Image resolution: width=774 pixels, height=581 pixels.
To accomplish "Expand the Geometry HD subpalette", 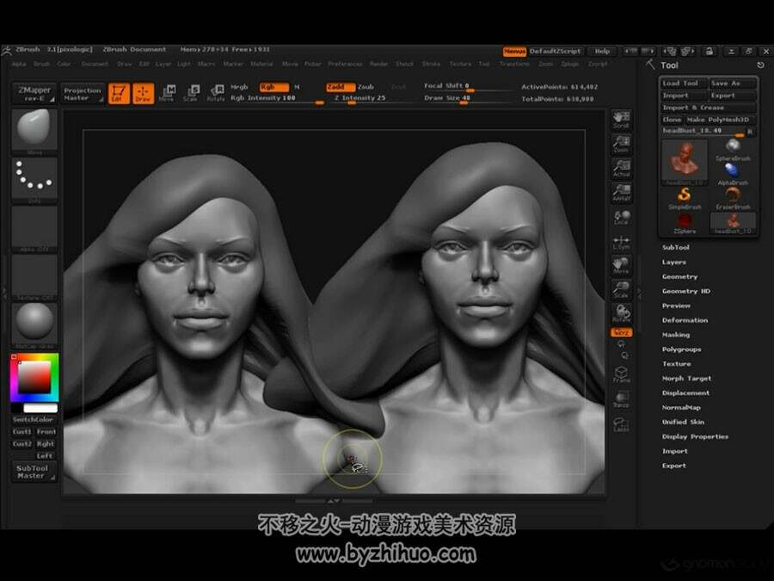I will point(686,292).
